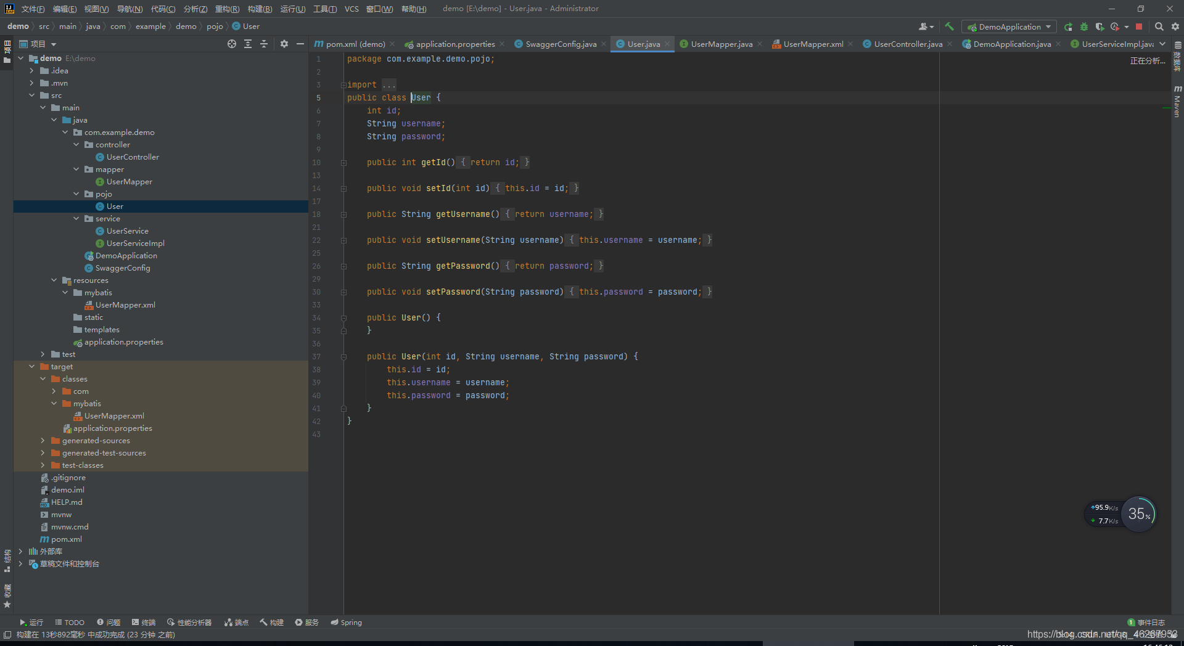This screenshot has height=646, width=1184.
Task: Switch to the UserMapper.xml editor tab
Action: click(808, 44)
